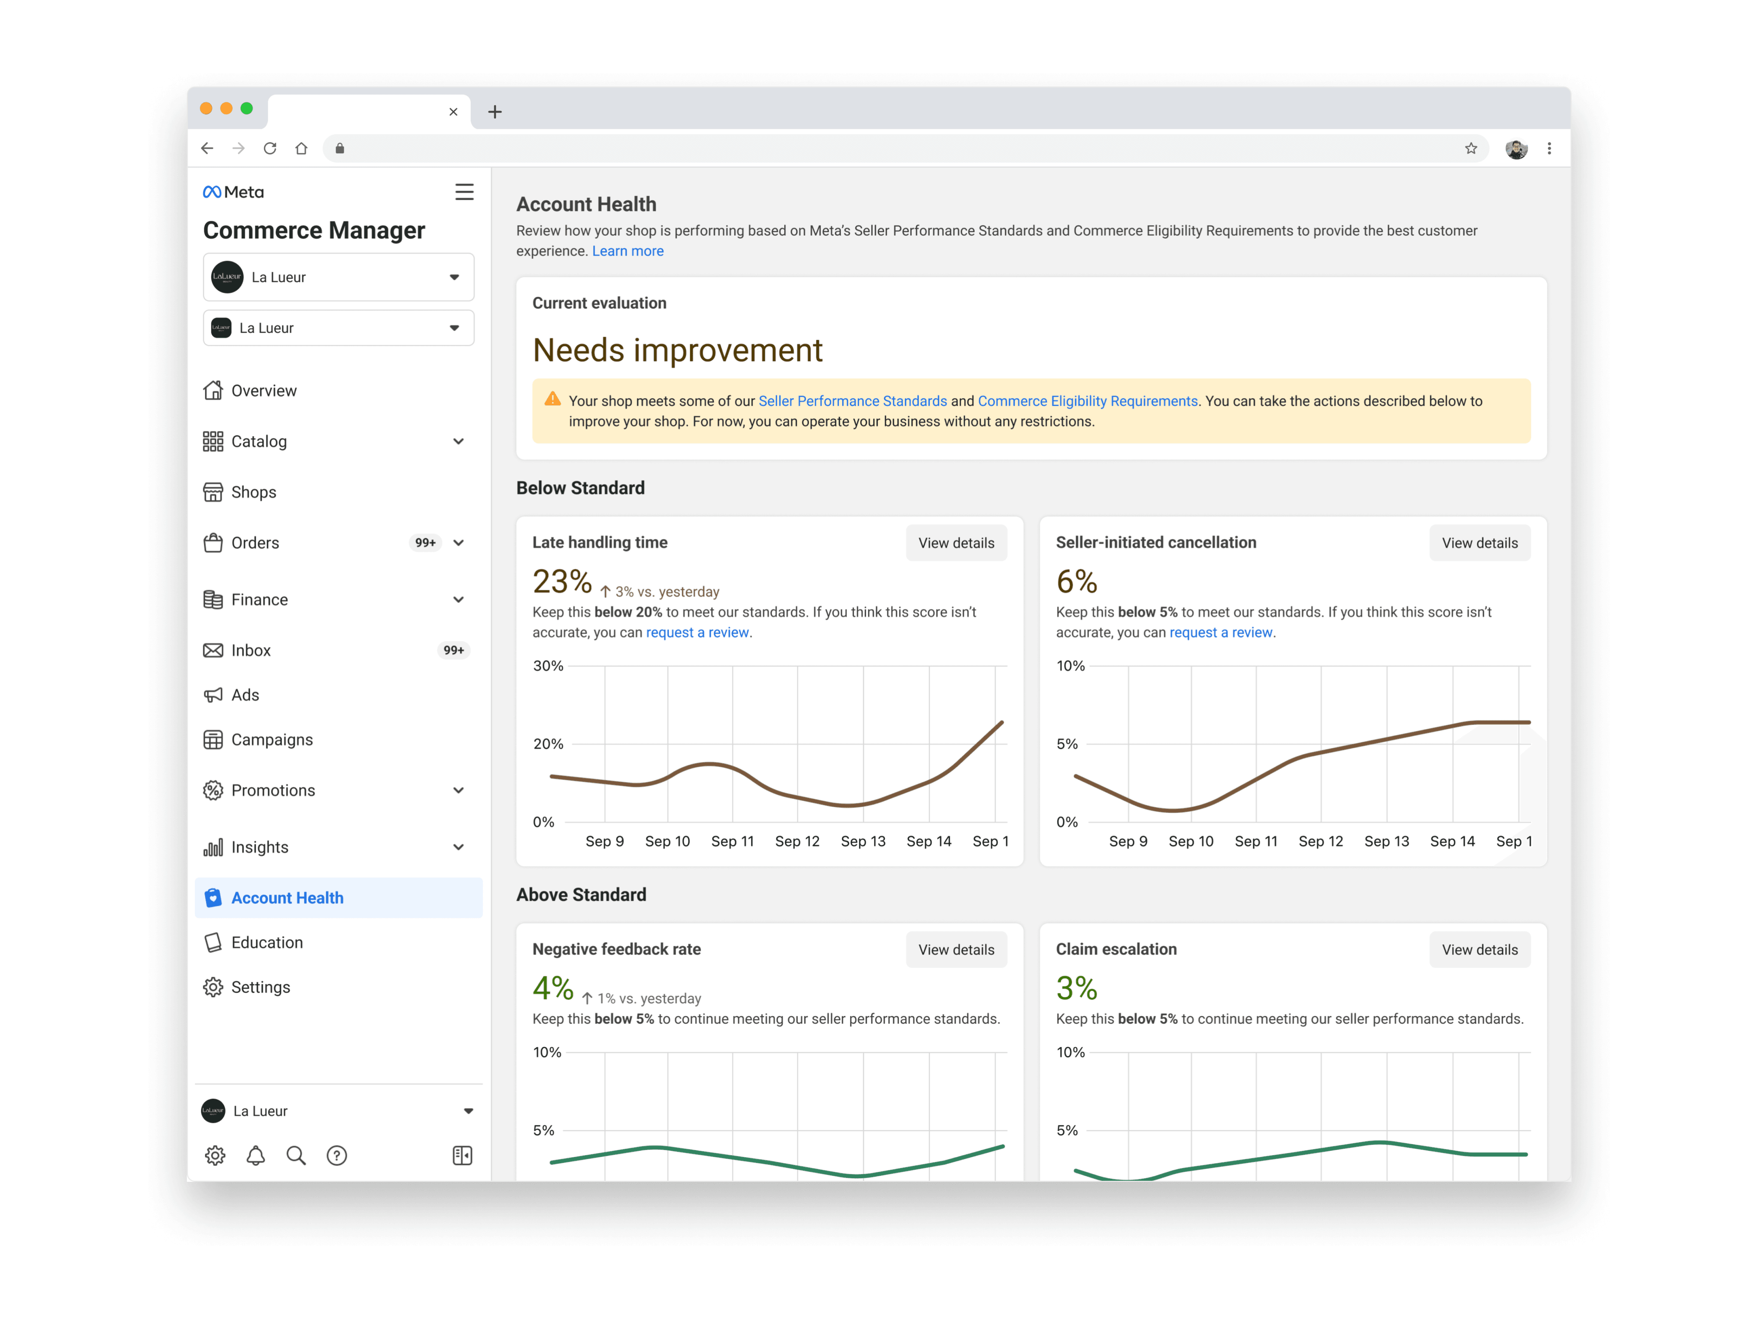Open notifications bell icon
This screenshot has width=1758, height=1319.
tap(256, 1155)
